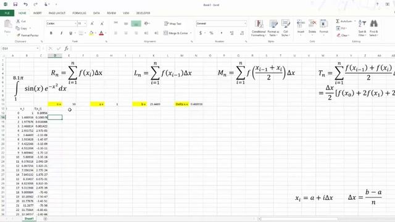This screenshot has width=395, height=222.
Task: Click Increase Decimal icon
Action: 231,33
